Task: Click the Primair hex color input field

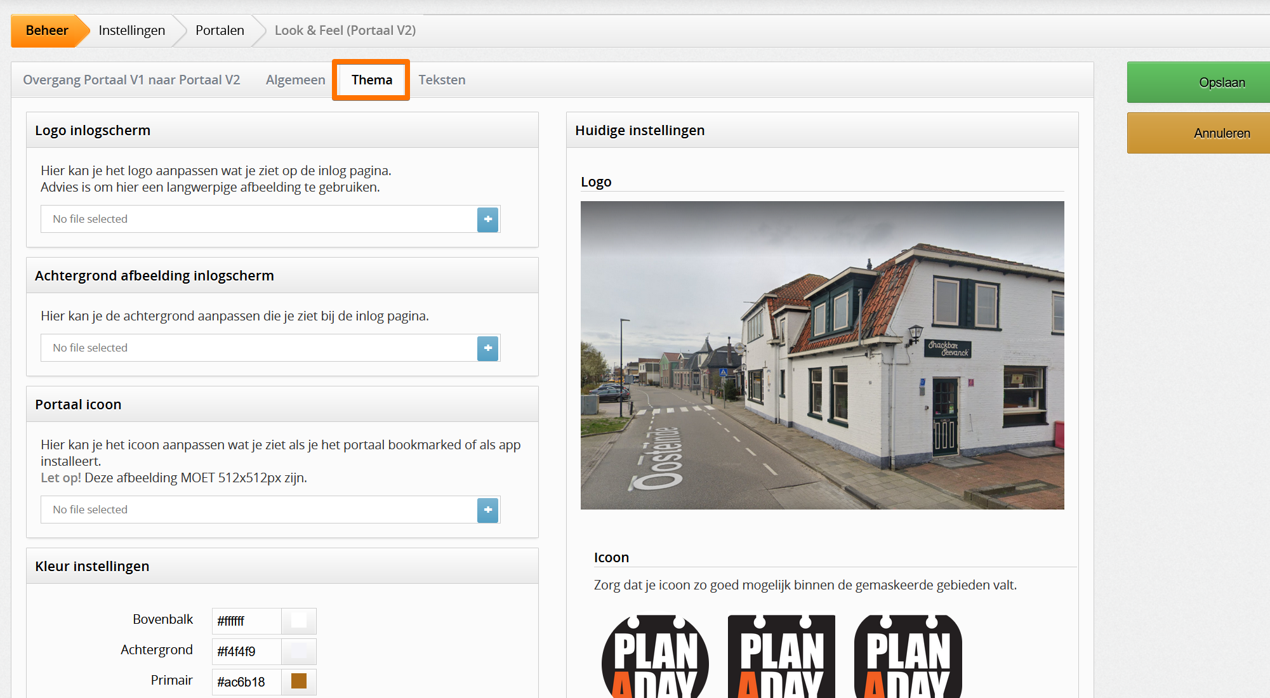Action: pyautogui.click(x=246, y=682)
